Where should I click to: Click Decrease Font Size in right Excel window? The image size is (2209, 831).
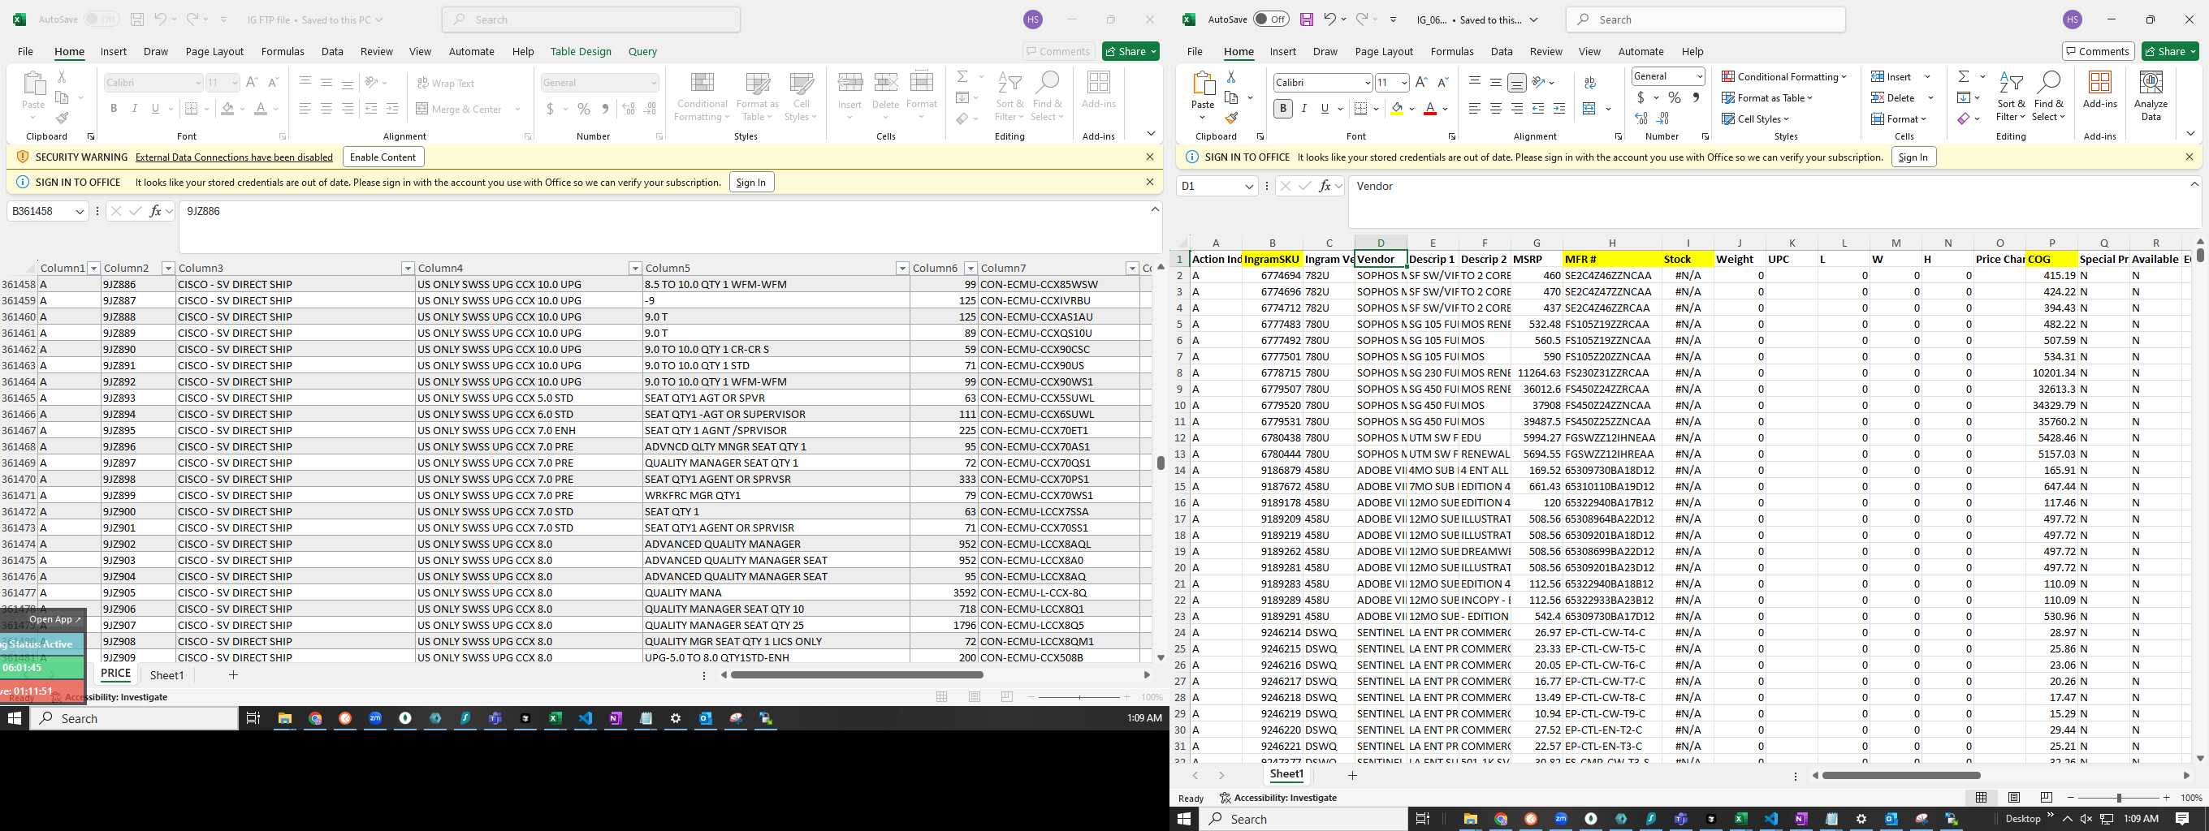[1442, 82]
